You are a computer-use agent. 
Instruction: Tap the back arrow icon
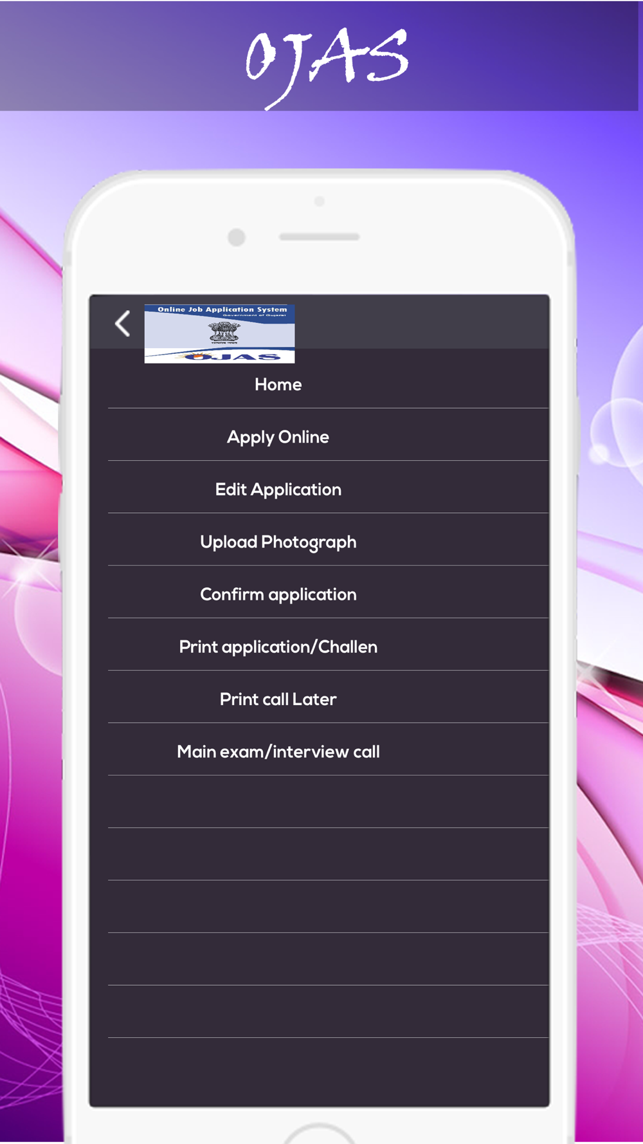[122, 323]
